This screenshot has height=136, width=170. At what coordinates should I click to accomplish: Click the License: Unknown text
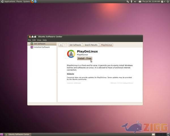[74, 83]
